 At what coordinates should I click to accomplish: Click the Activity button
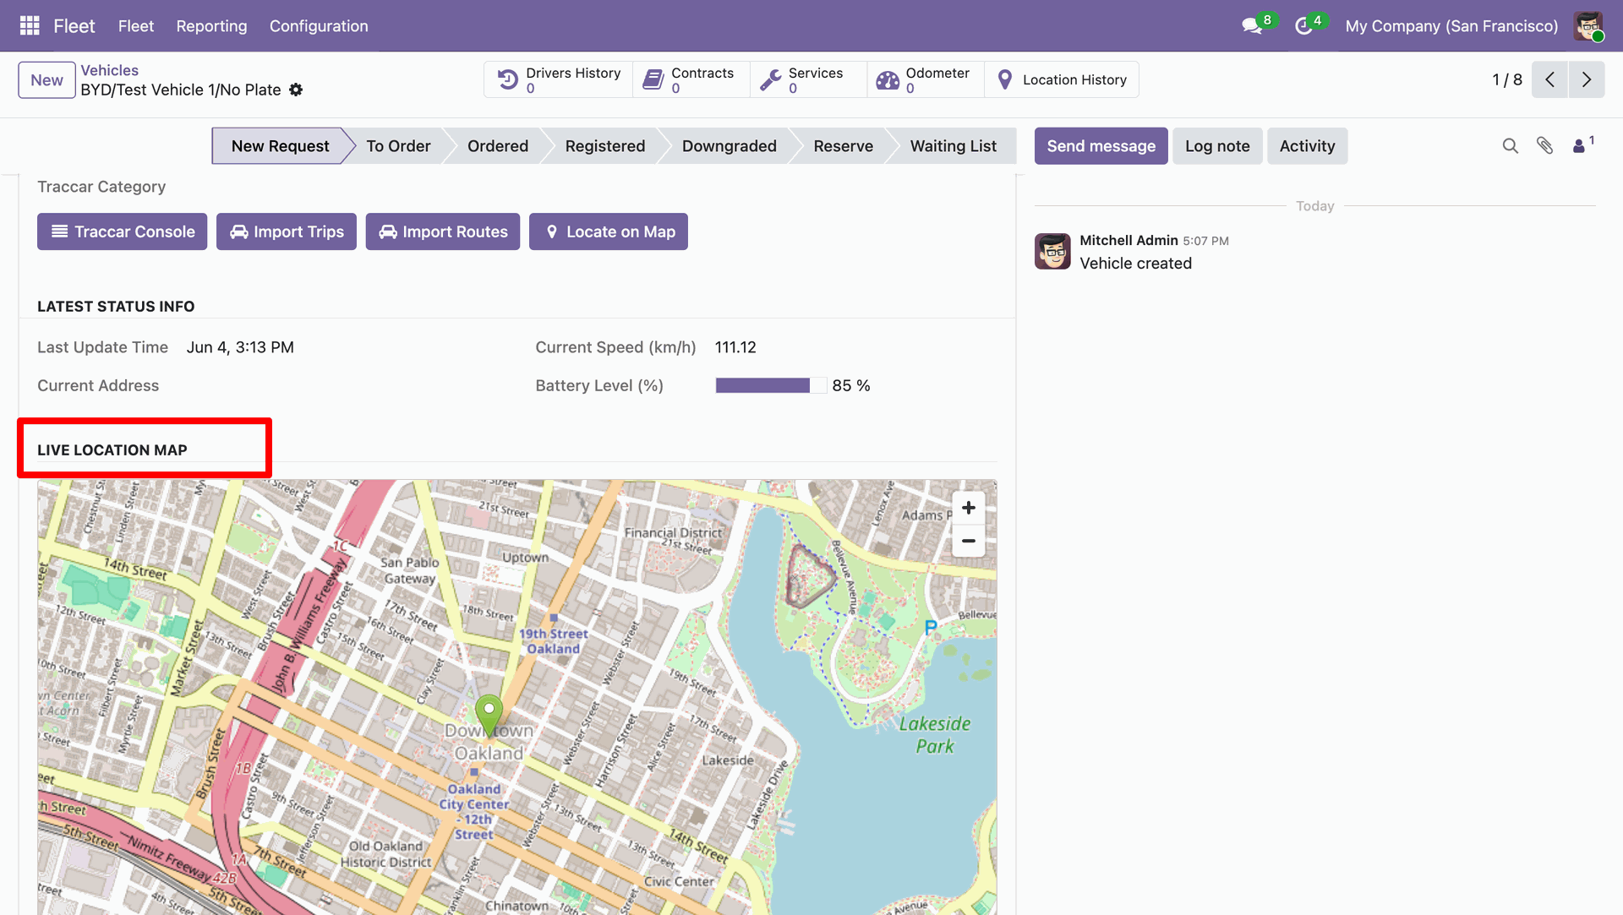[x=1308, y=146]
